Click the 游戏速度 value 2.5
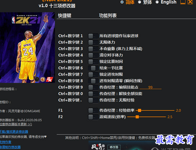 click(x=170, y=117)
